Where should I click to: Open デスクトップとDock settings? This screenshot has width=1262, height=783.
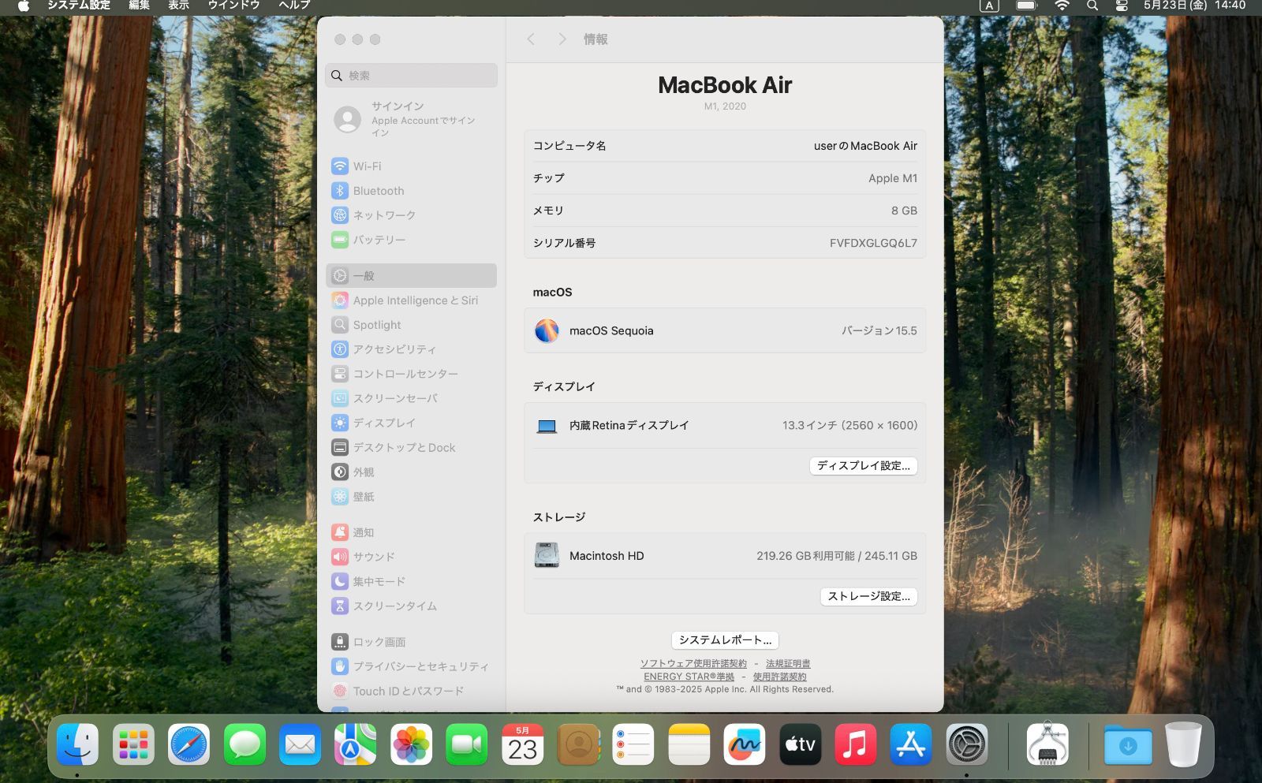tap(411, 447)
